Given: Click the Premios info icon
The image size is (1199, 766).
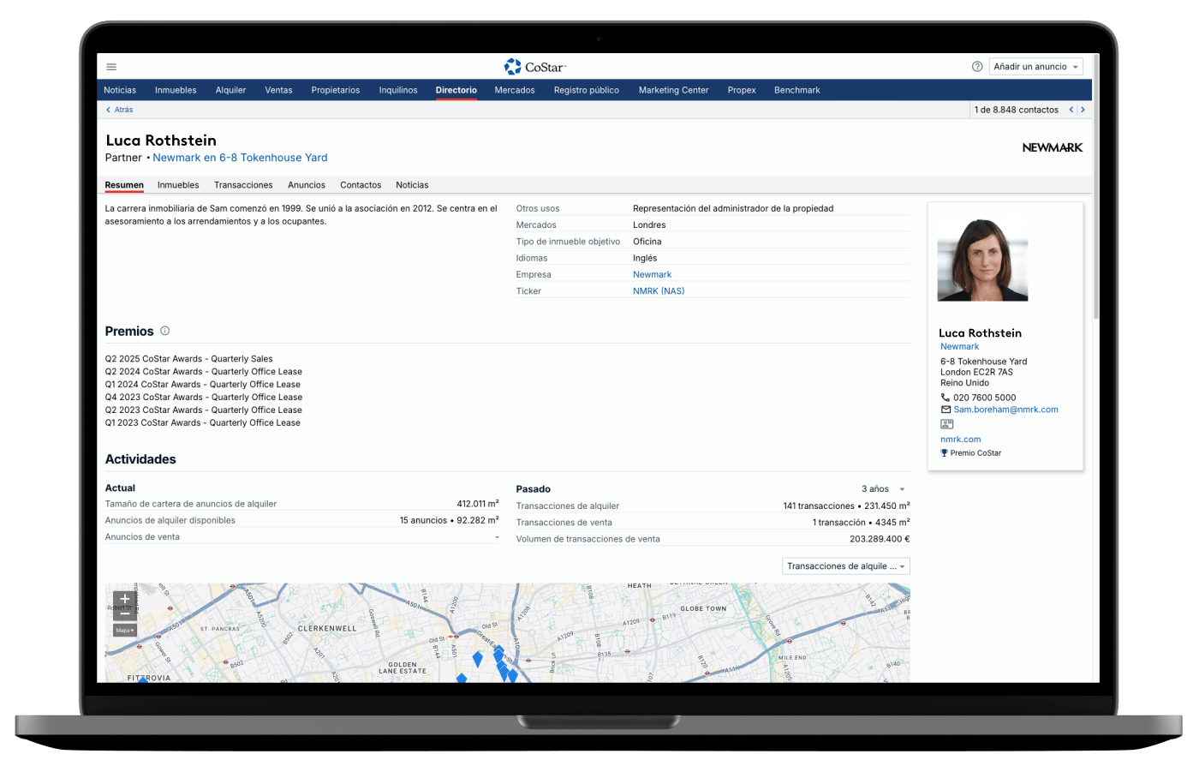Looking at the screenshot, I should (x=165, y=331).
